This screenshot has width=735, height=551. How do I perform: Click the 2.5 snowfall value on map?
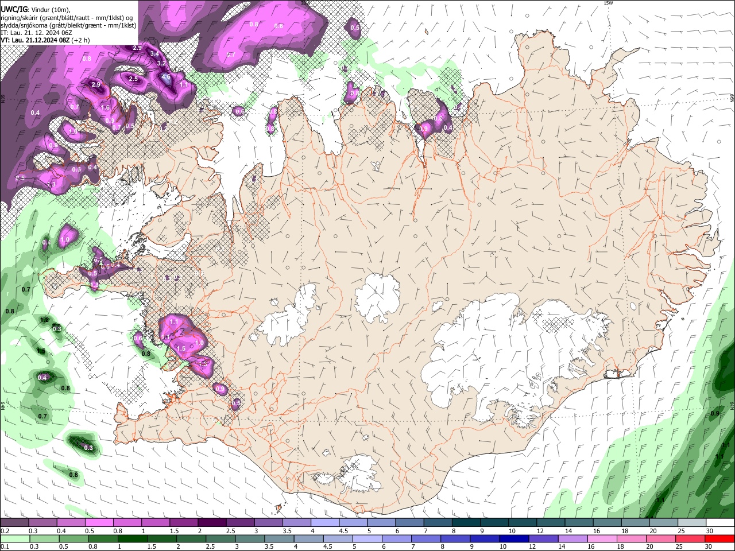133,79
